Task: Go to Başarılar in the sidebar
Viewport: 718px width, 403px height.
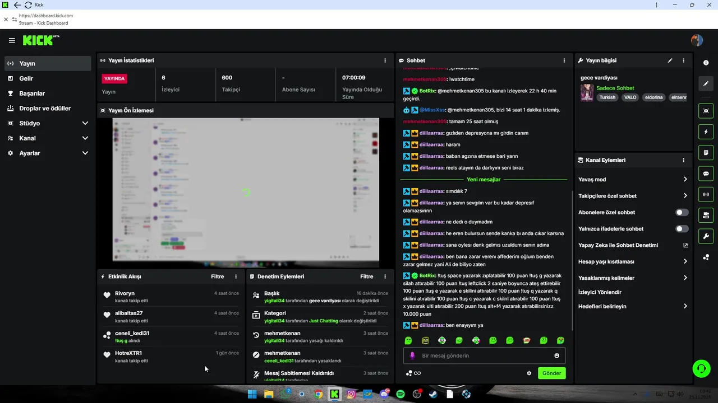Action: 48,93
